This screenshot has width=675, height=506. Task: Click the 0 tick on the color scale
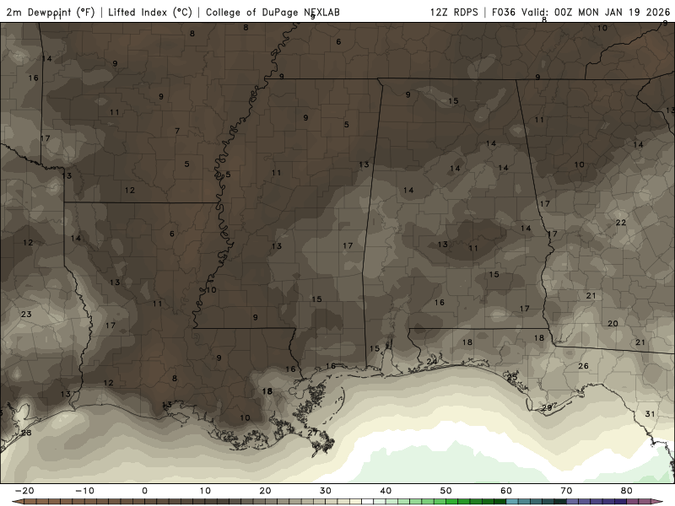pos(144,491)
